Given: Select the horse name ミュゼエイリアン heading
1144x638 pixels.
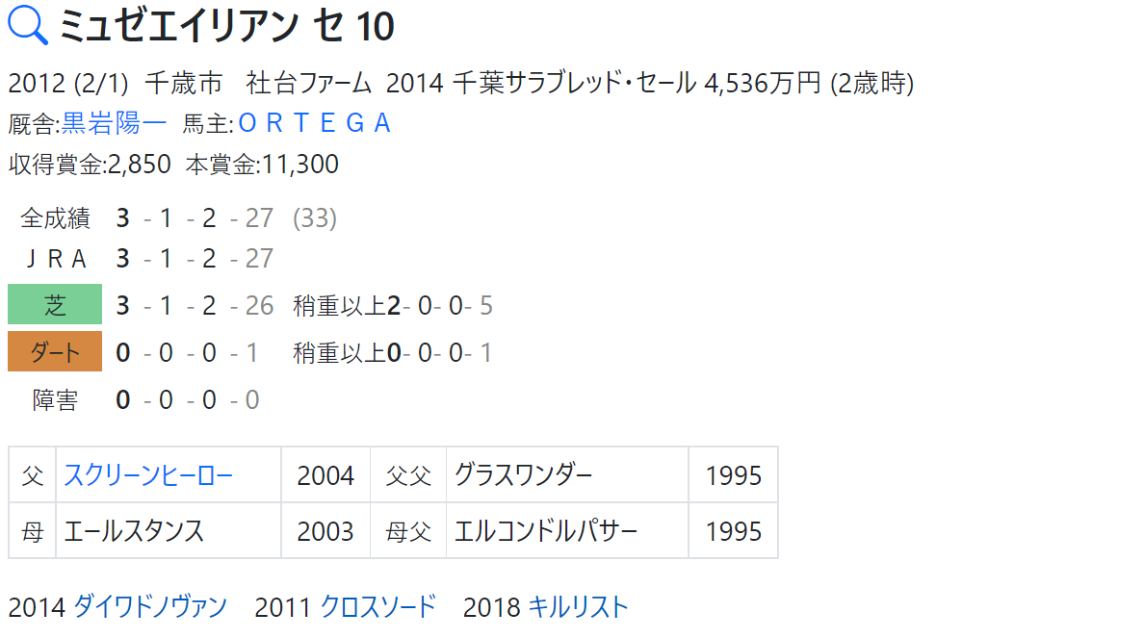Looking at the screenshot, I should (179, 26).
